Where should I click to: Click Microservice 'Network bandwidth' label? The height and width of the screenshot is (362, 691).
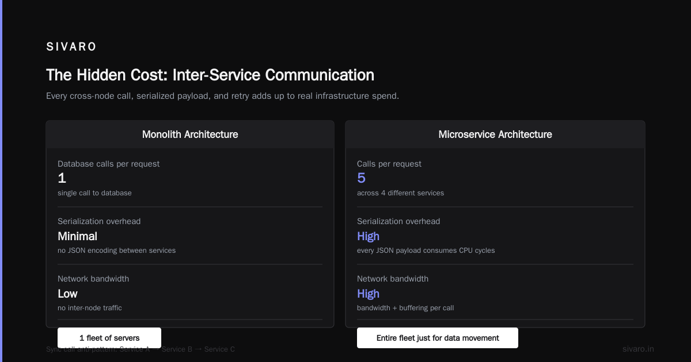click(393, 279)
